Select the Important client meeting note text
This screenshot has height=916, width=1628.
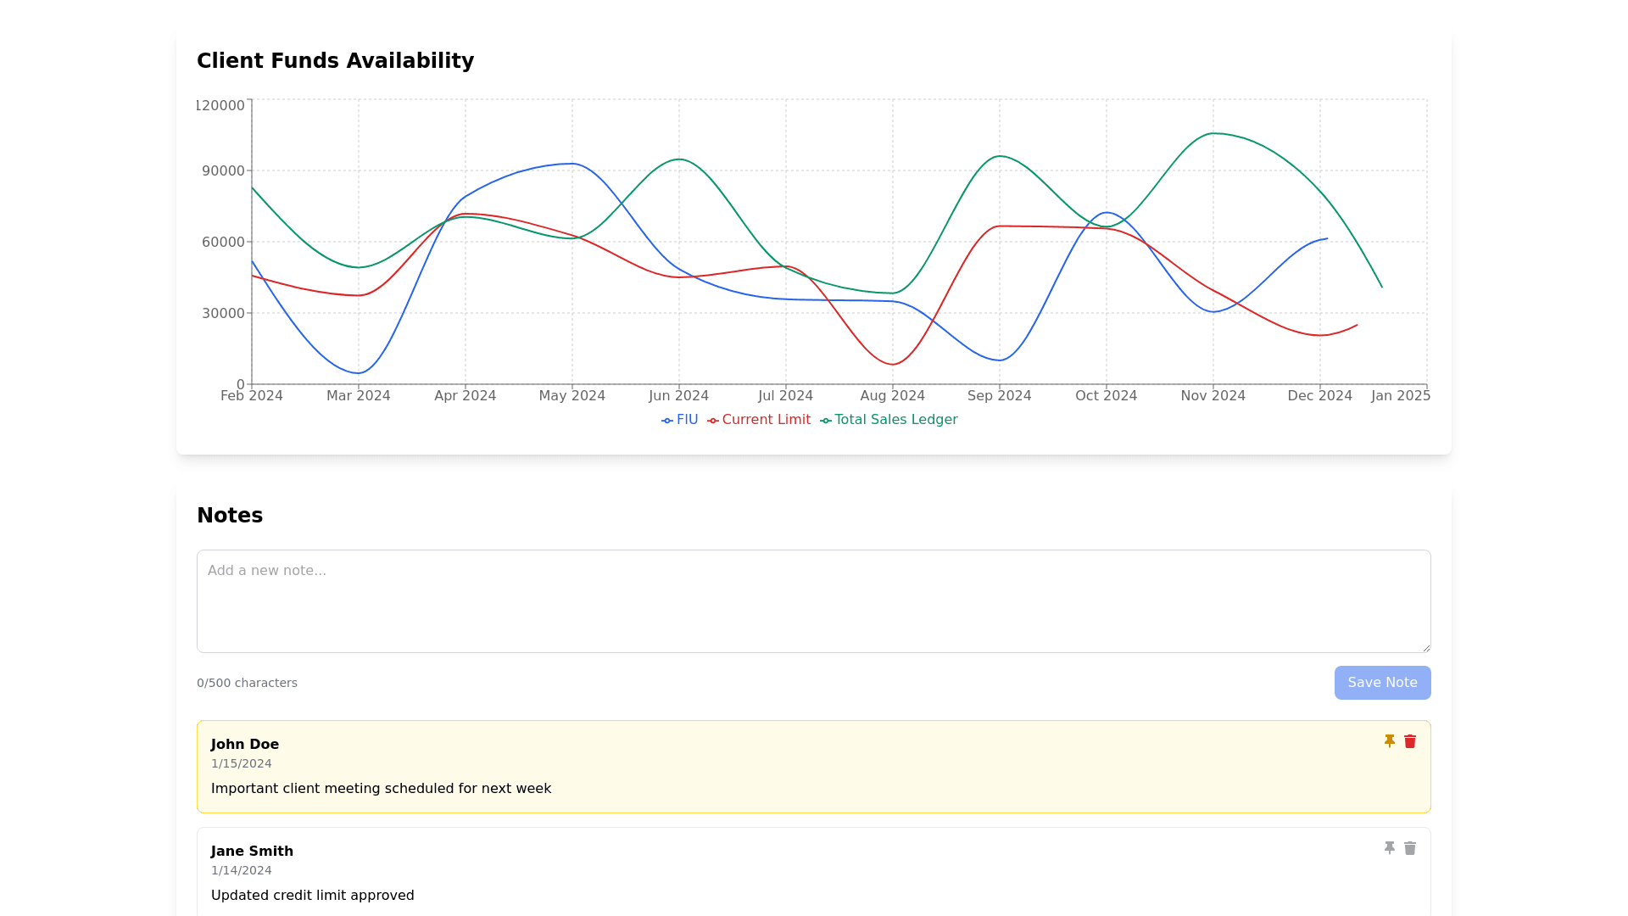pos(381,789)
